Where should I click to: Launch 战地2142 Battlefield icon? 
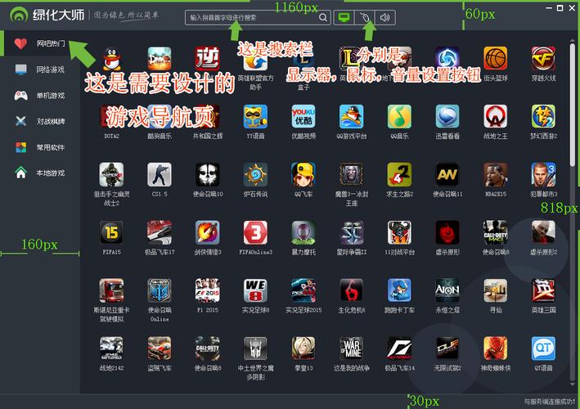coord(111,348)
